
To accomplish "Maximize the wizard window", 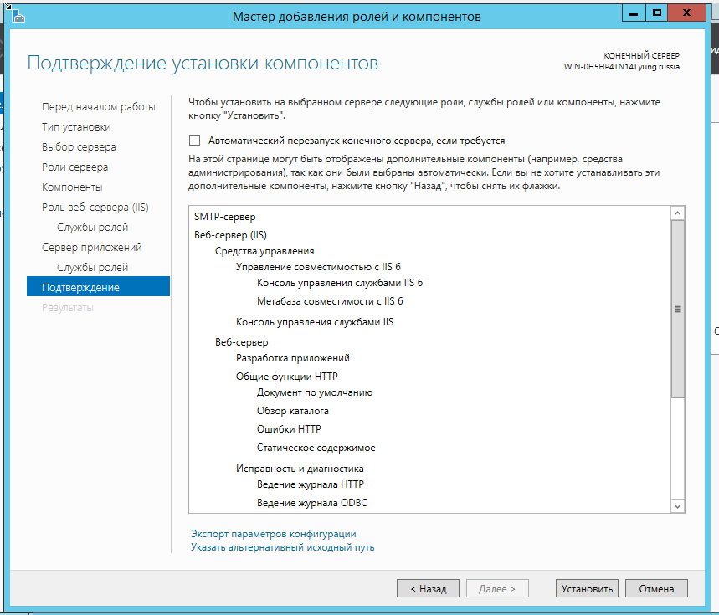I will 656,13.
